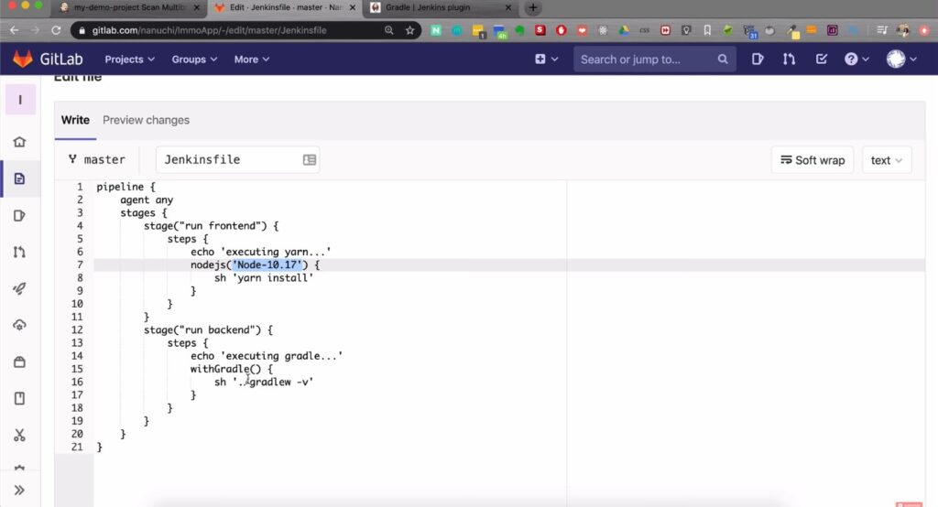Click line number 21 in gutter
Screen dimensions: 938x507
click(77, 447)
